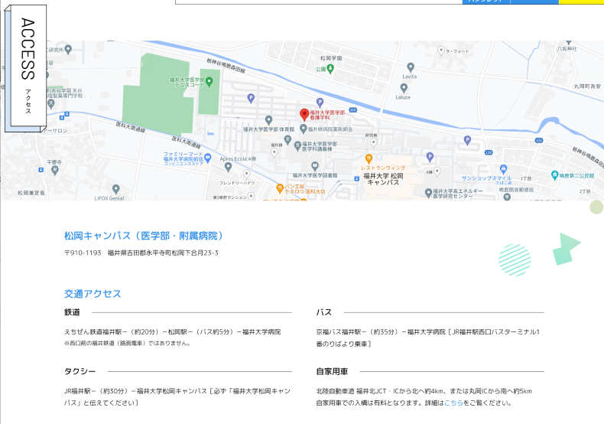Click the 第3横野マンション map pin
The image size is (604, 424).
[x=251, y=196]
